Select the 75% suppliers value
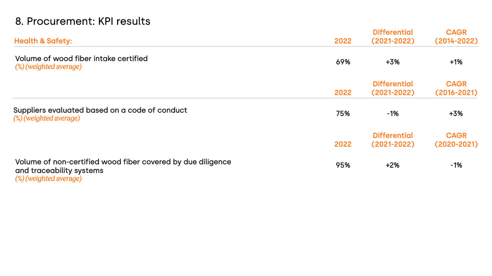 pos(343,114)
